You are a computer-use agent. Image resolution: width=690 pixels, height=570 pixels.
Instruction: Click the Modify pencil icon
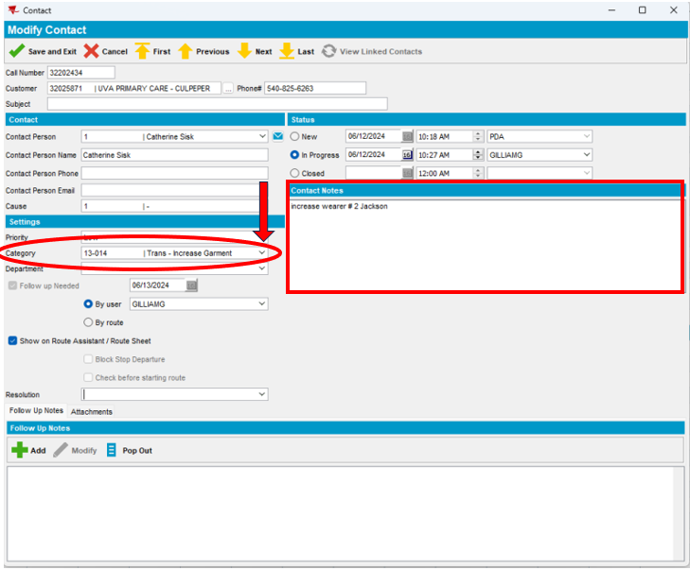tap(61, 450)
